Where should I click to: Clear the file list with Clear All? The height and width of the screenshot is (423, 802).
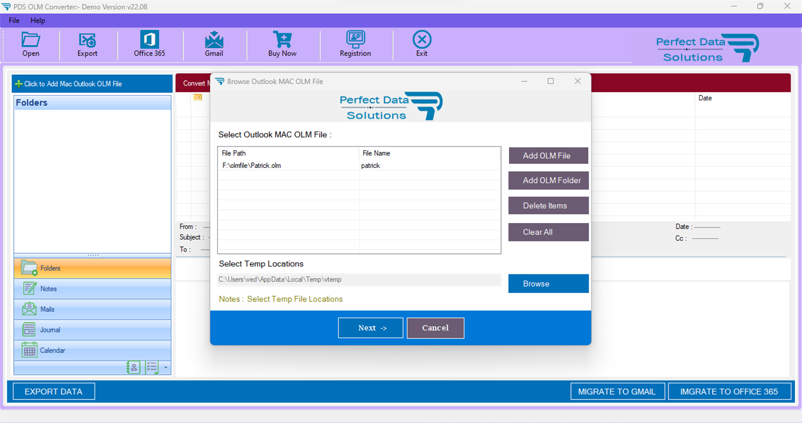point(548,232)
